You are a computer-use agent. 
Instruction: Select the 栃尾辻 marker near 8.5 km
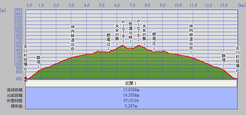(x=154, y=41)
